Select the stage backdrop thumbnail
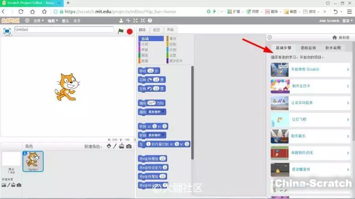 coord(11,159)
